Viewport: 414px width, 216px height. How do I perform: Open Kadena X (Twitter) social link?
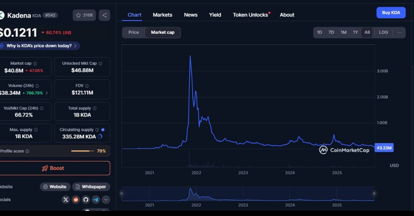(66, 199)
